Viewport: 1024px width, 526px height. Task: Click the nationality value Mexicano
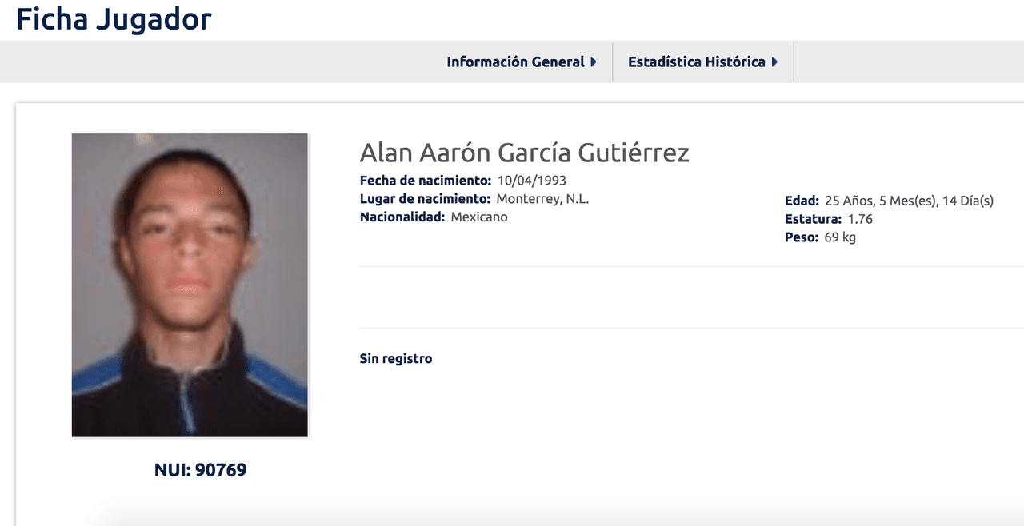click(478, 217)
